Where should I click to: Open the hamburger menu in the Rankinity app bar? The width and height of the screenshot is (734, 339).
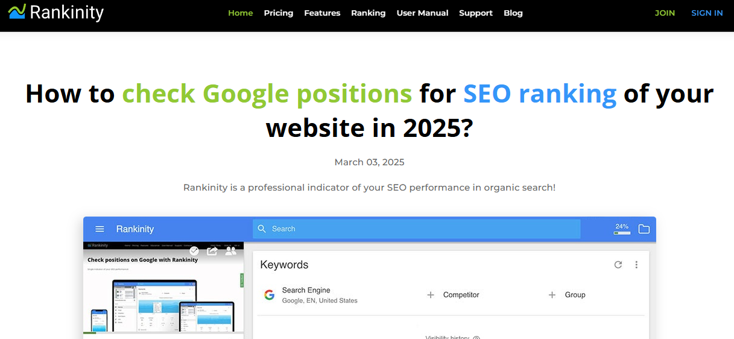point(100,229)
